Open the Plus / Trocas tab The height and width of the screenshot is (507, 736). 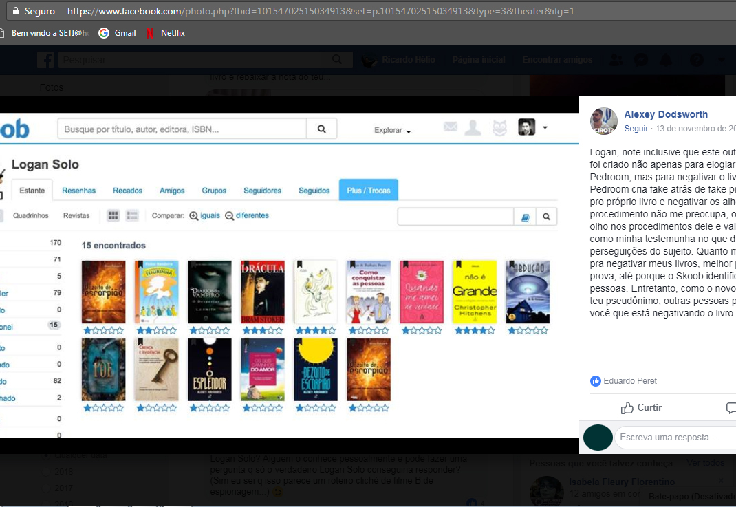point(369,190)
